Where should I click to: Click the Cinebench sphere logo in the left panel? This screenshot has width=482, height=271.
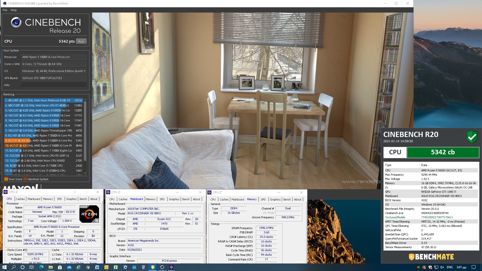(16, 23)
